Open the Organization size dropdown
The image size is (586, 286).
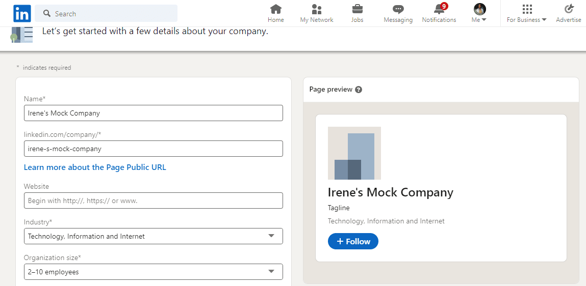153,272
